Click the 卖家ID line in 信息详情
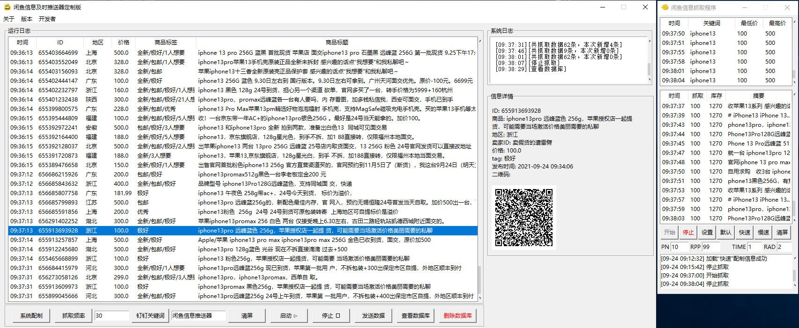799x328 pixels. pos(522,143)
